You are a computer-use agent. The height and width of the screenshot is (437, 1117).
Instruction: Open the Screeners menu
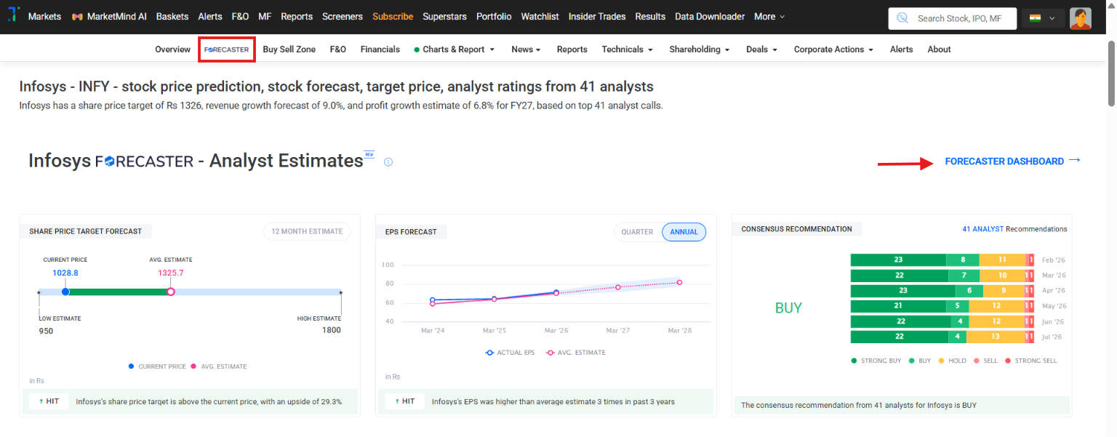[343, 16]
